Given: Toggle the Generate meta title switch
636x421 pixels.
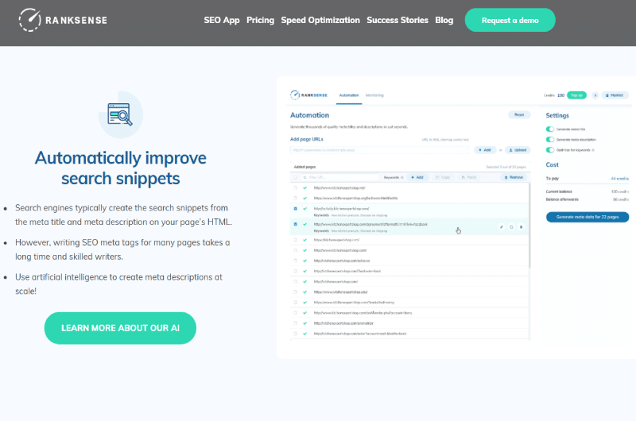Looking at the screenshot, I should tap(550, 129).
